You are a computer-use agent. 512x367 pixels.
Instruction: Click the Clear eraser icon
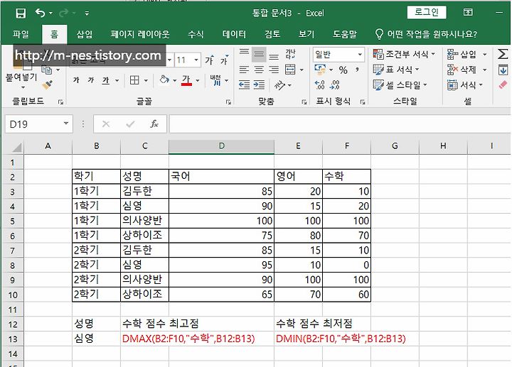click(x=503, y=84)
